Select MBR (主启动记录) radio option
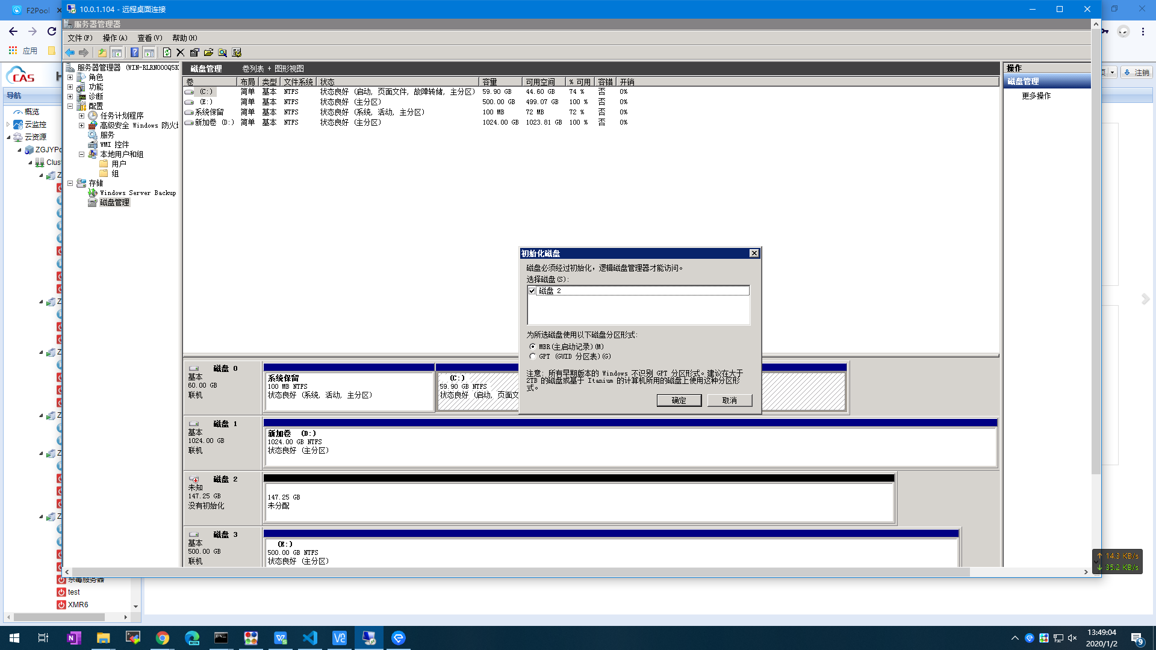1156x650 pixels. pos(533,347)
